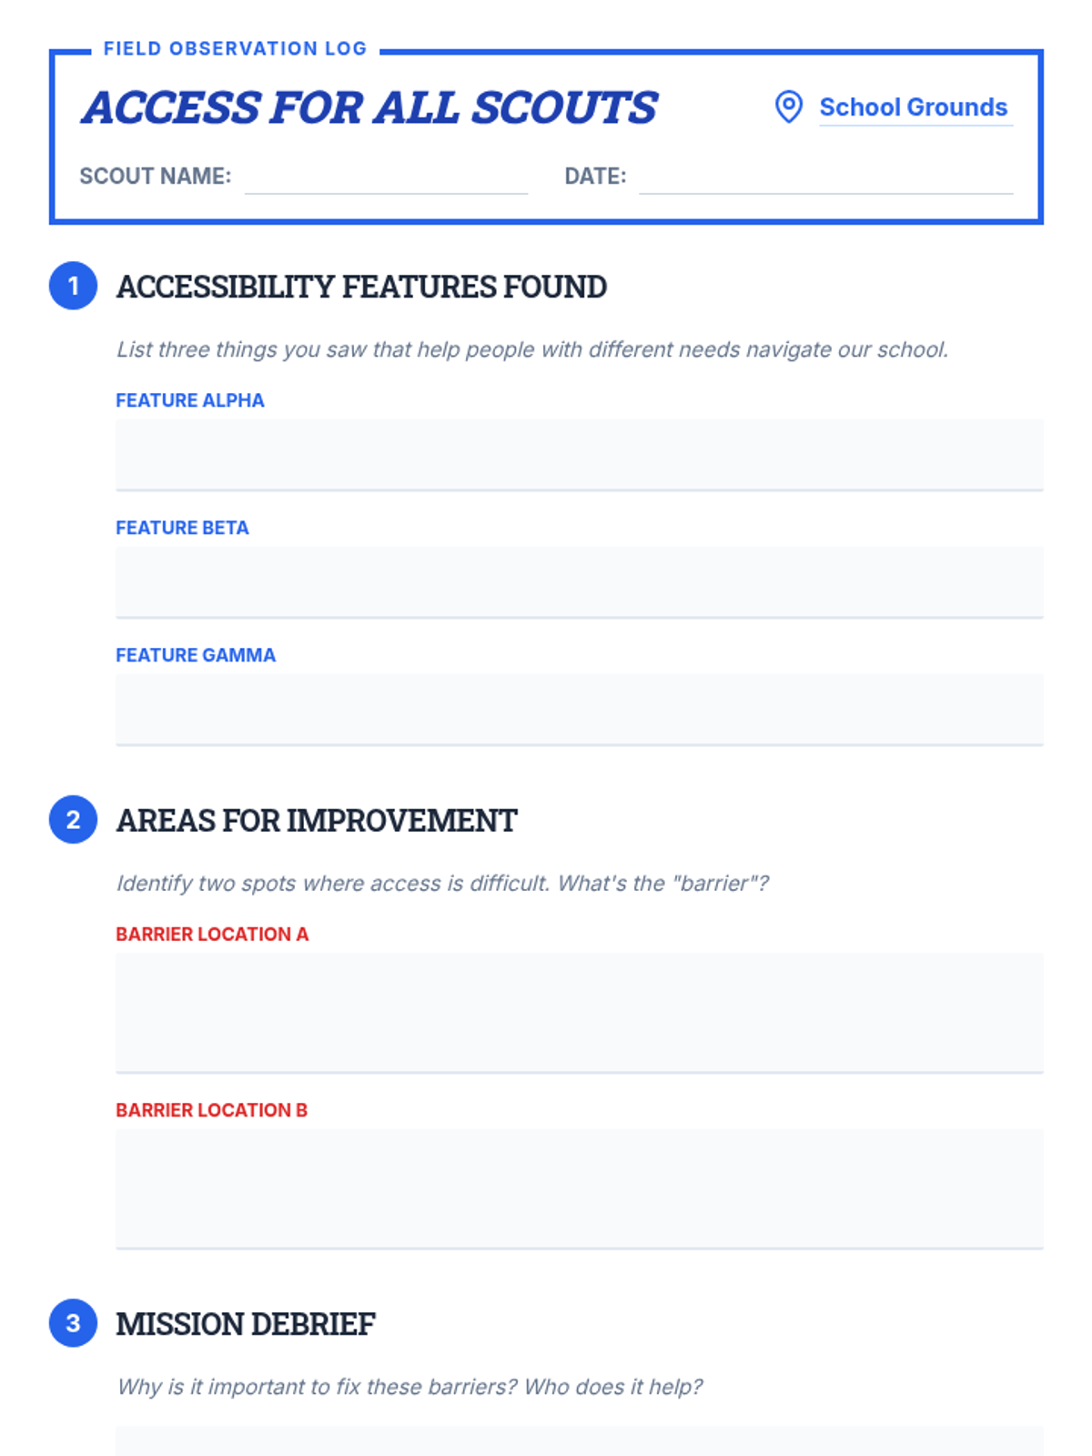The height and width of the screenshot is (1456, 1092).
Task: Click the Field Observation Log label
Action: point(235,48)
